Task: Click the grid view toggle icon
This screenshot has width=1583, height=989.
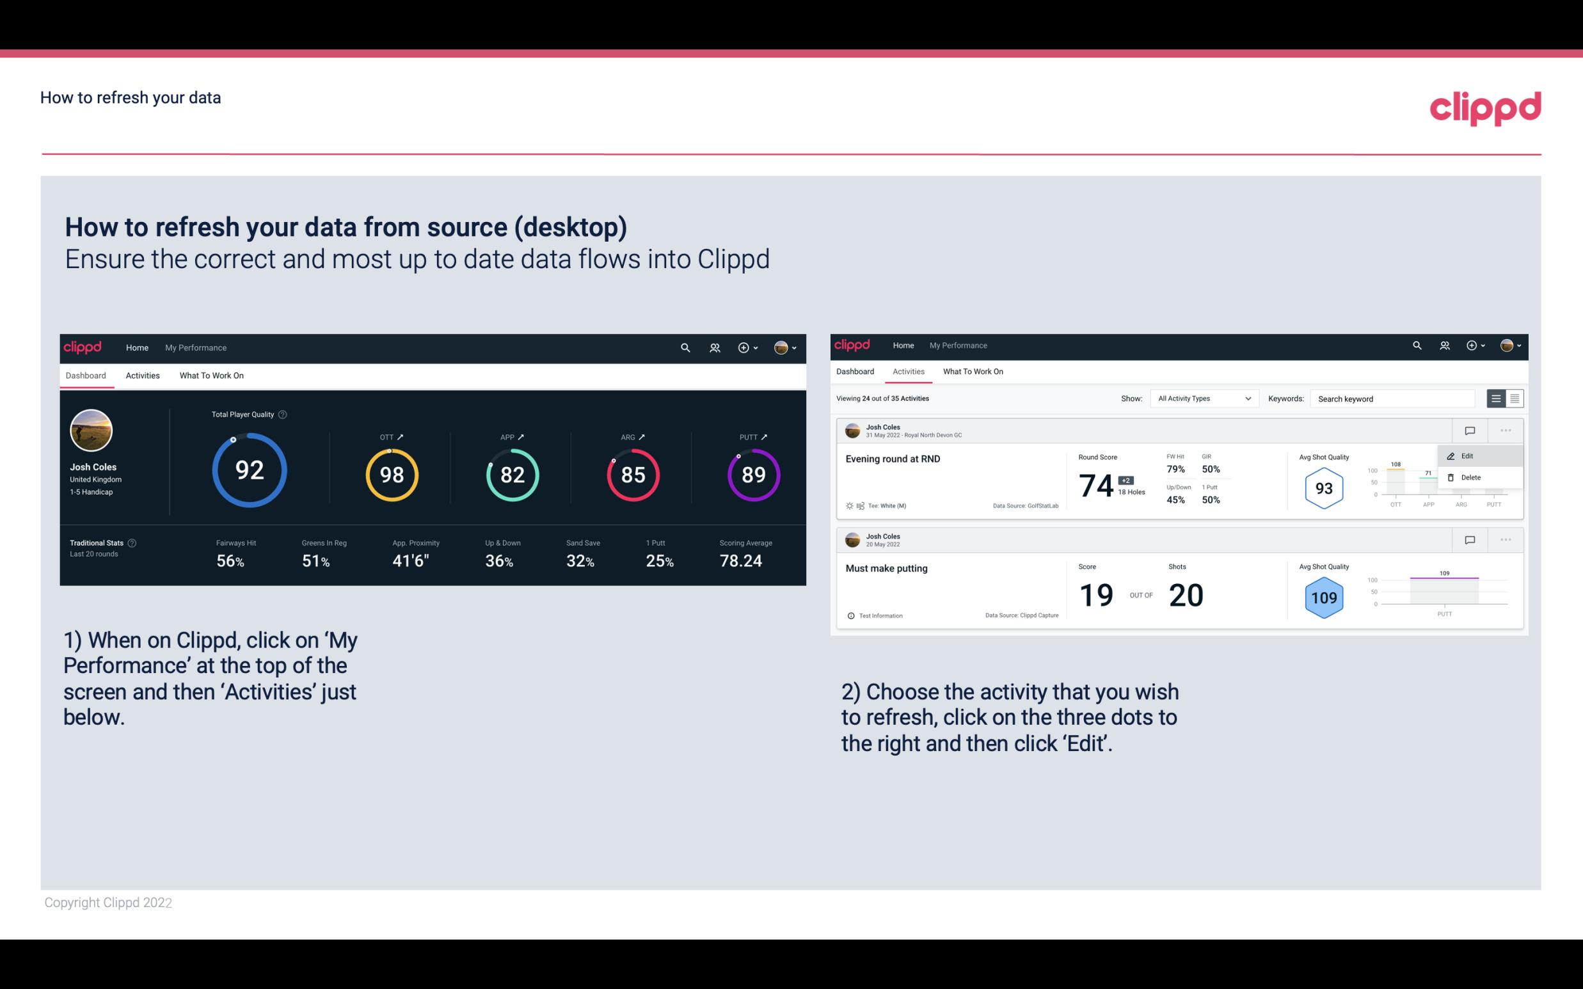Action: coord(1513,398)
